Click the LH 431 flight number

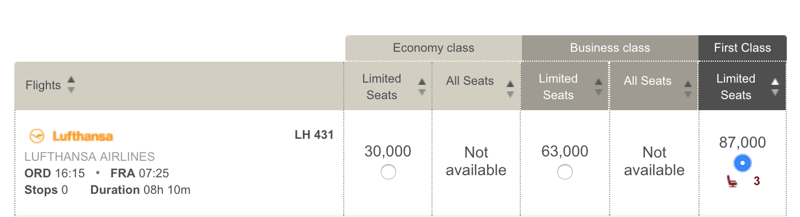pos(314,134)
